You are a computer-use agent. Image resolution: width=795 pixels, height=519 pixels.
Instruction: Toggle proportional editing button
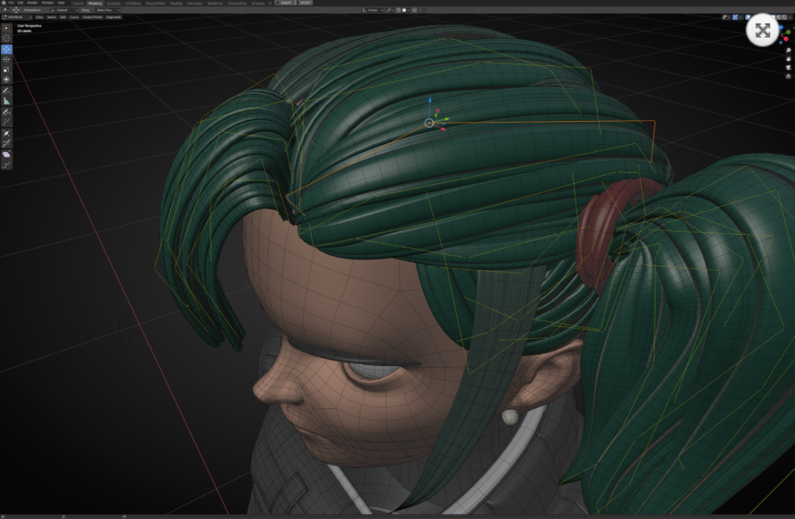pyautogui.click(x=414, y=10)
